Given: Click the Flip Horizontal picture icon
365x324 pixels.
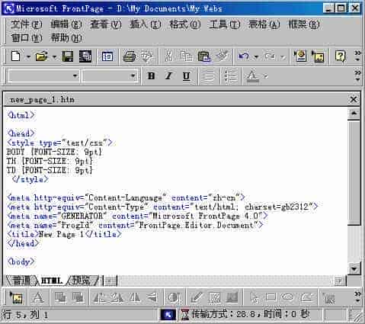Looking at the screenshot, I should click(x=135, y=297).
